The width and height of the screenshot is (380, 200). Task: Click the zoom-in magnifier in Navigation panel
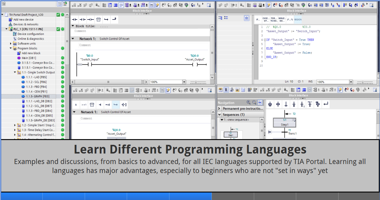coord(248,103)
